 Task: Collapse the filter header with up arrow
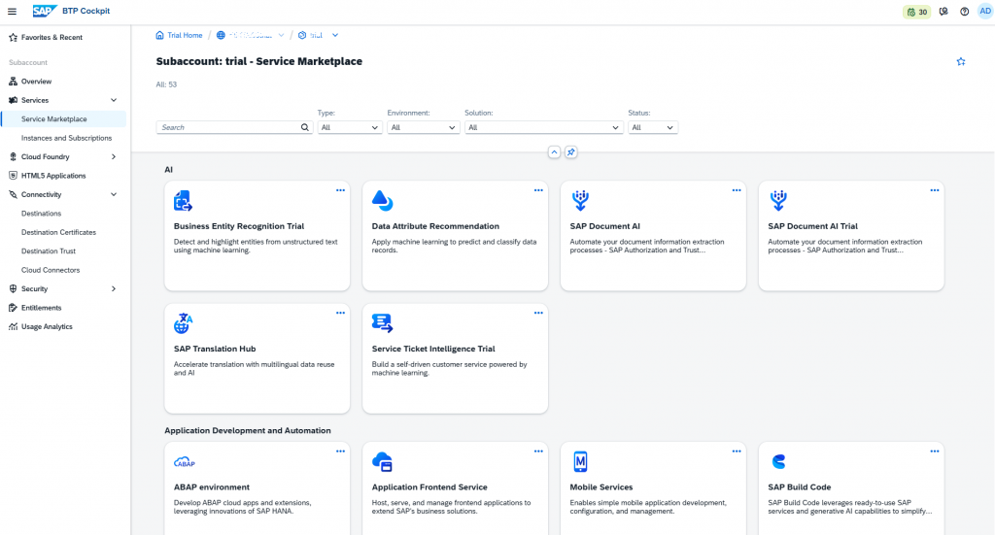pyautogui.click(x=554, y=152)
